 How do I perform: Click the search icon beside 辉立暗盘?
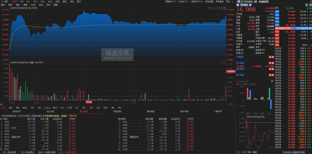click(270, 62)
